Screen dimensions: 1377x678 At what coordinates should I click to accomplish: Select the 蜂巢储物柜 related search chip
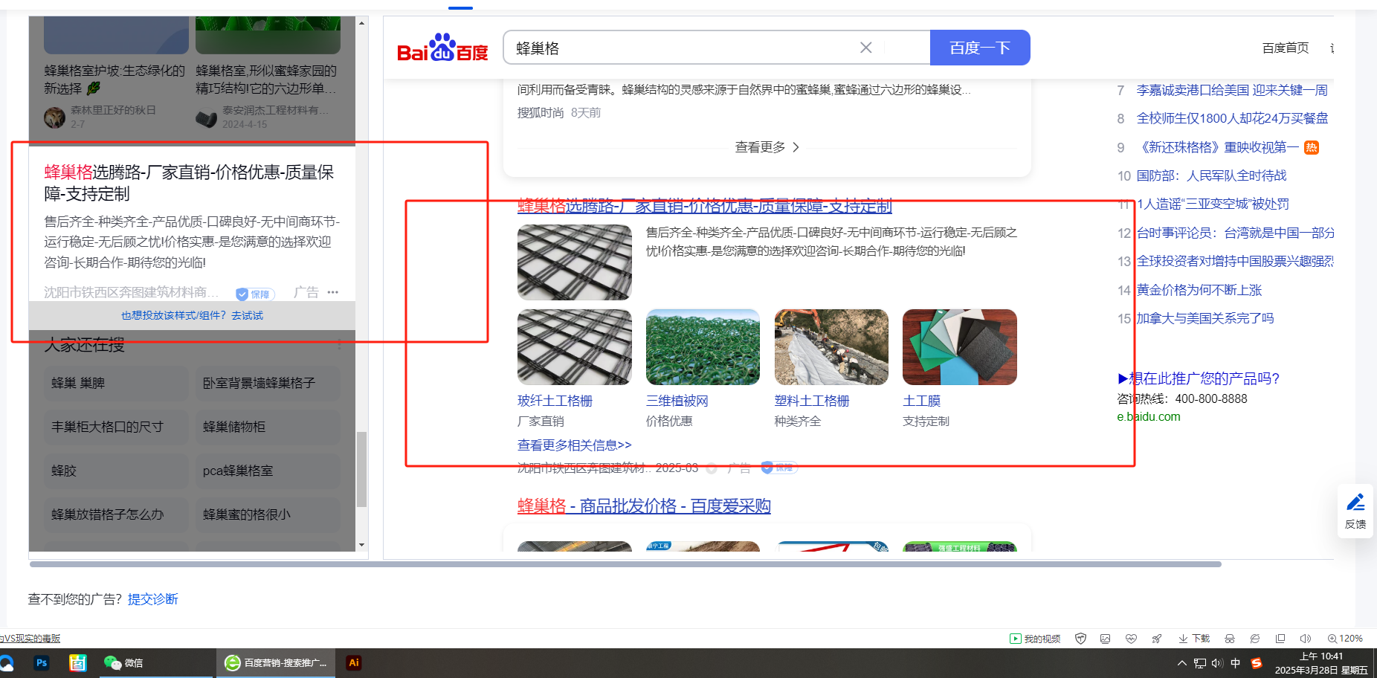(x=268, y=427)
